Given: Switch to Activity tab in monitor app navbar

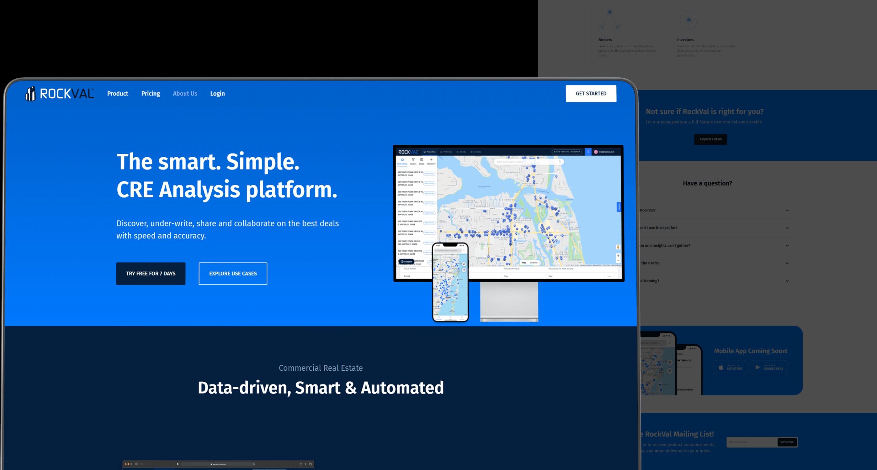Looking at the screenshot, I should [x=462, y=152].
